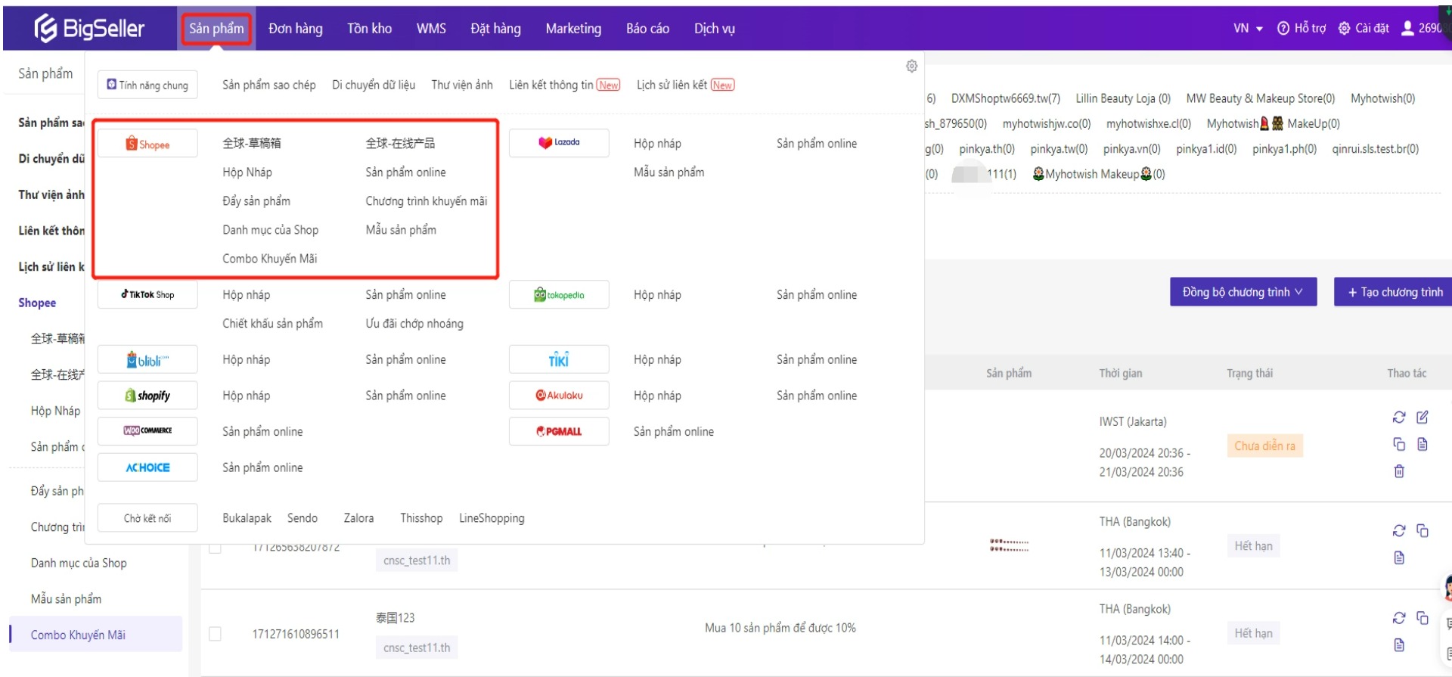View log of IWST (Jakarta) promotion
Image resolution: width=1452 pixels, height=677 pixels.
click(x=1423, y=444)
